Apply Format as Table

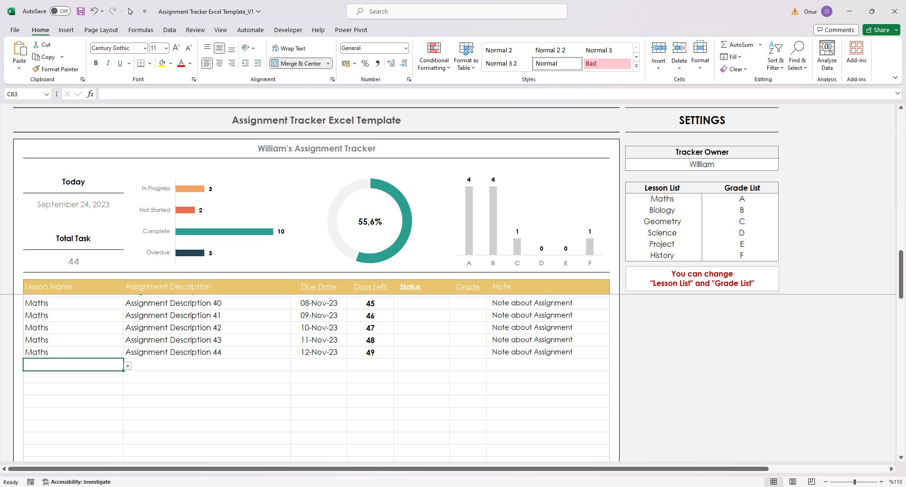pyautogui.click(x=465, y=56)
